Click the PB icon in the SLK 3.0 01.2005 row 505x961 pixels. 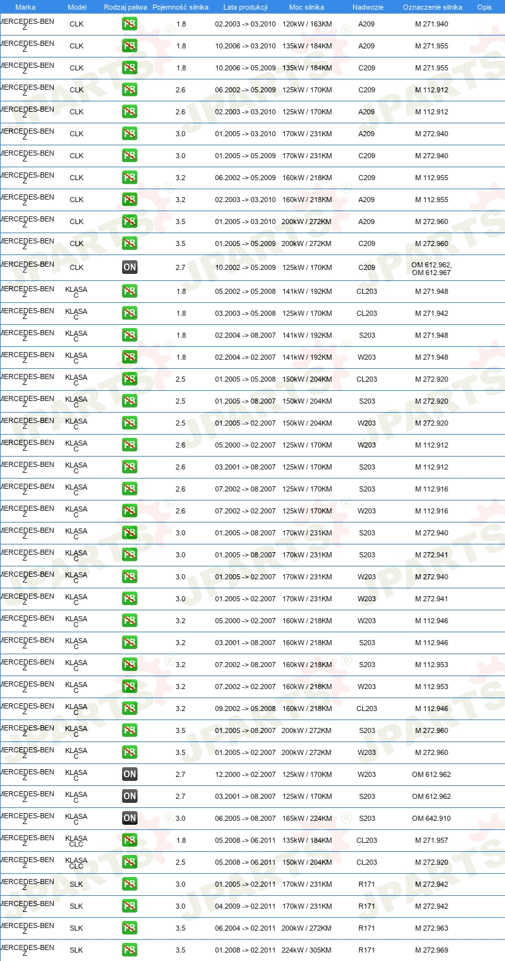coord(130,884)
